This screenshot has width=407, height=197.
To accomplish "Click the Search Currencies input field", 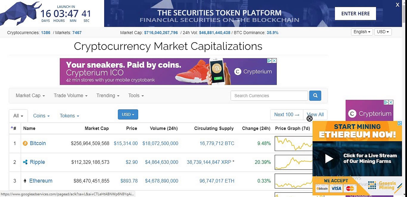I will [269, 95].
